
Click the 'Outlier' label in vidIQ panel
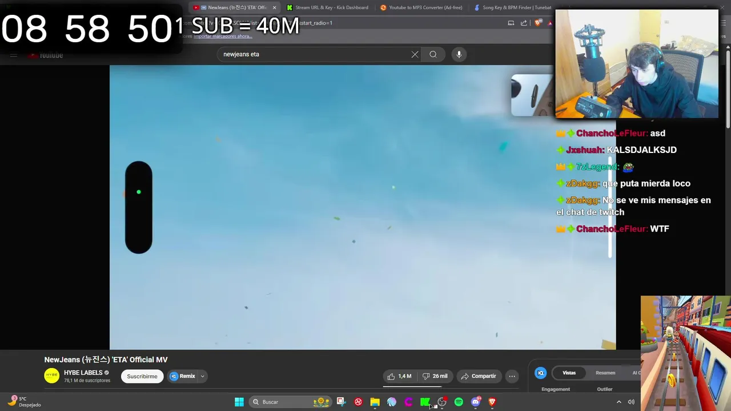tap(605, 389)
